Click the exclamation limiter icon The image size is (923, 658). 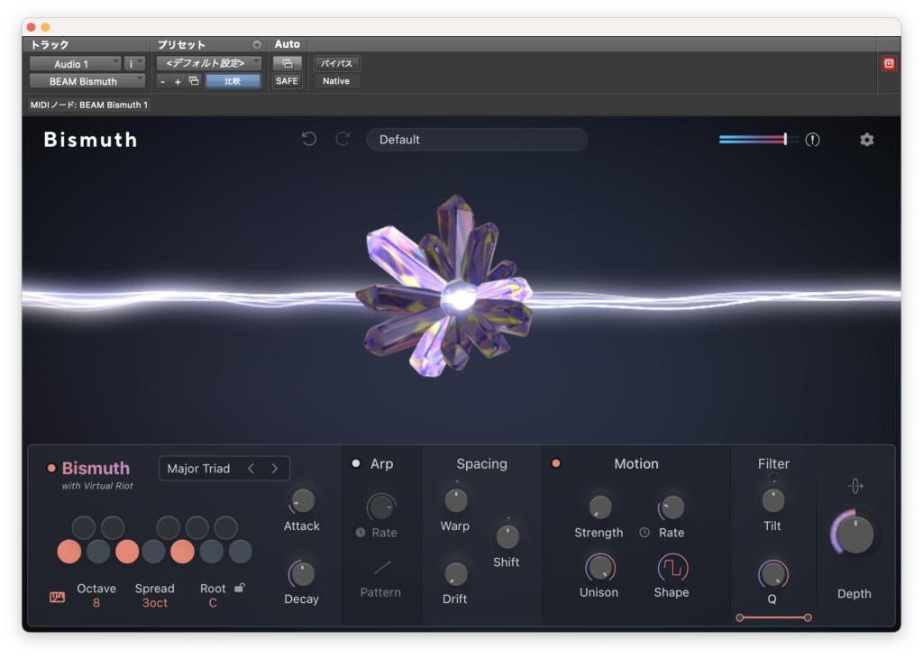coord(812,140)
